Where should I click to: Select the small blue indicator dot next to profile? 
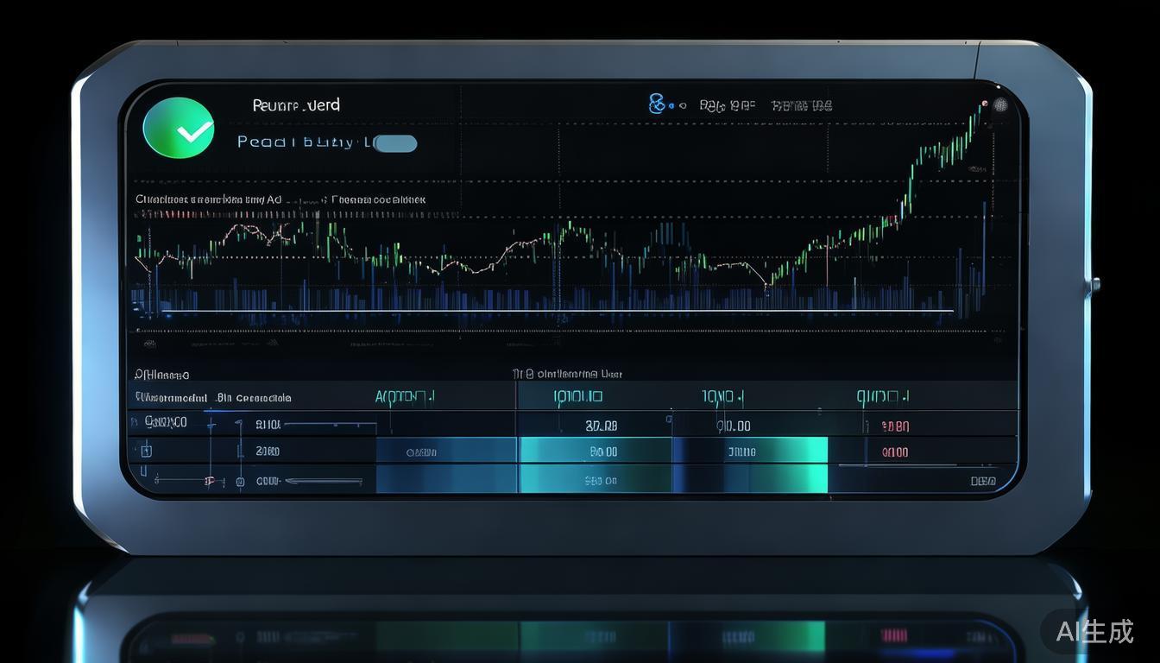(671, 105)
